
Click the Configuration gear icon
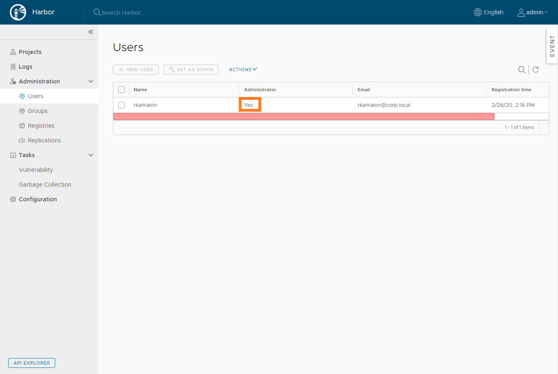[x=13, y=199]
